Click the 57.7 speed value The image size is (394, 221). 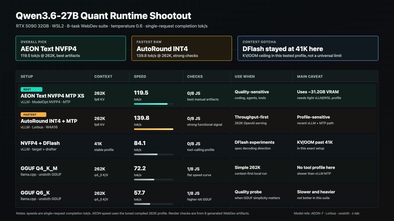[x=140, y=193]
